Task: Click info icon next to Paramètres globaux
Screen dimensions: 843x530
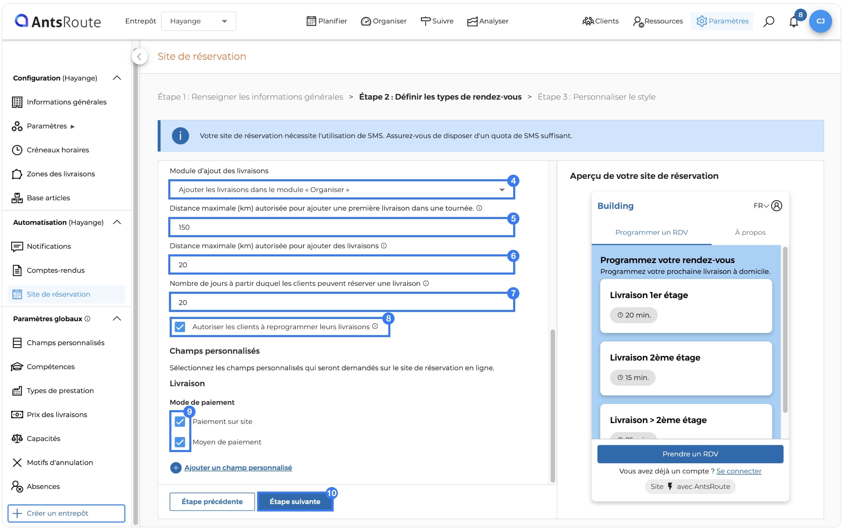Action: (x=87, y=319)
